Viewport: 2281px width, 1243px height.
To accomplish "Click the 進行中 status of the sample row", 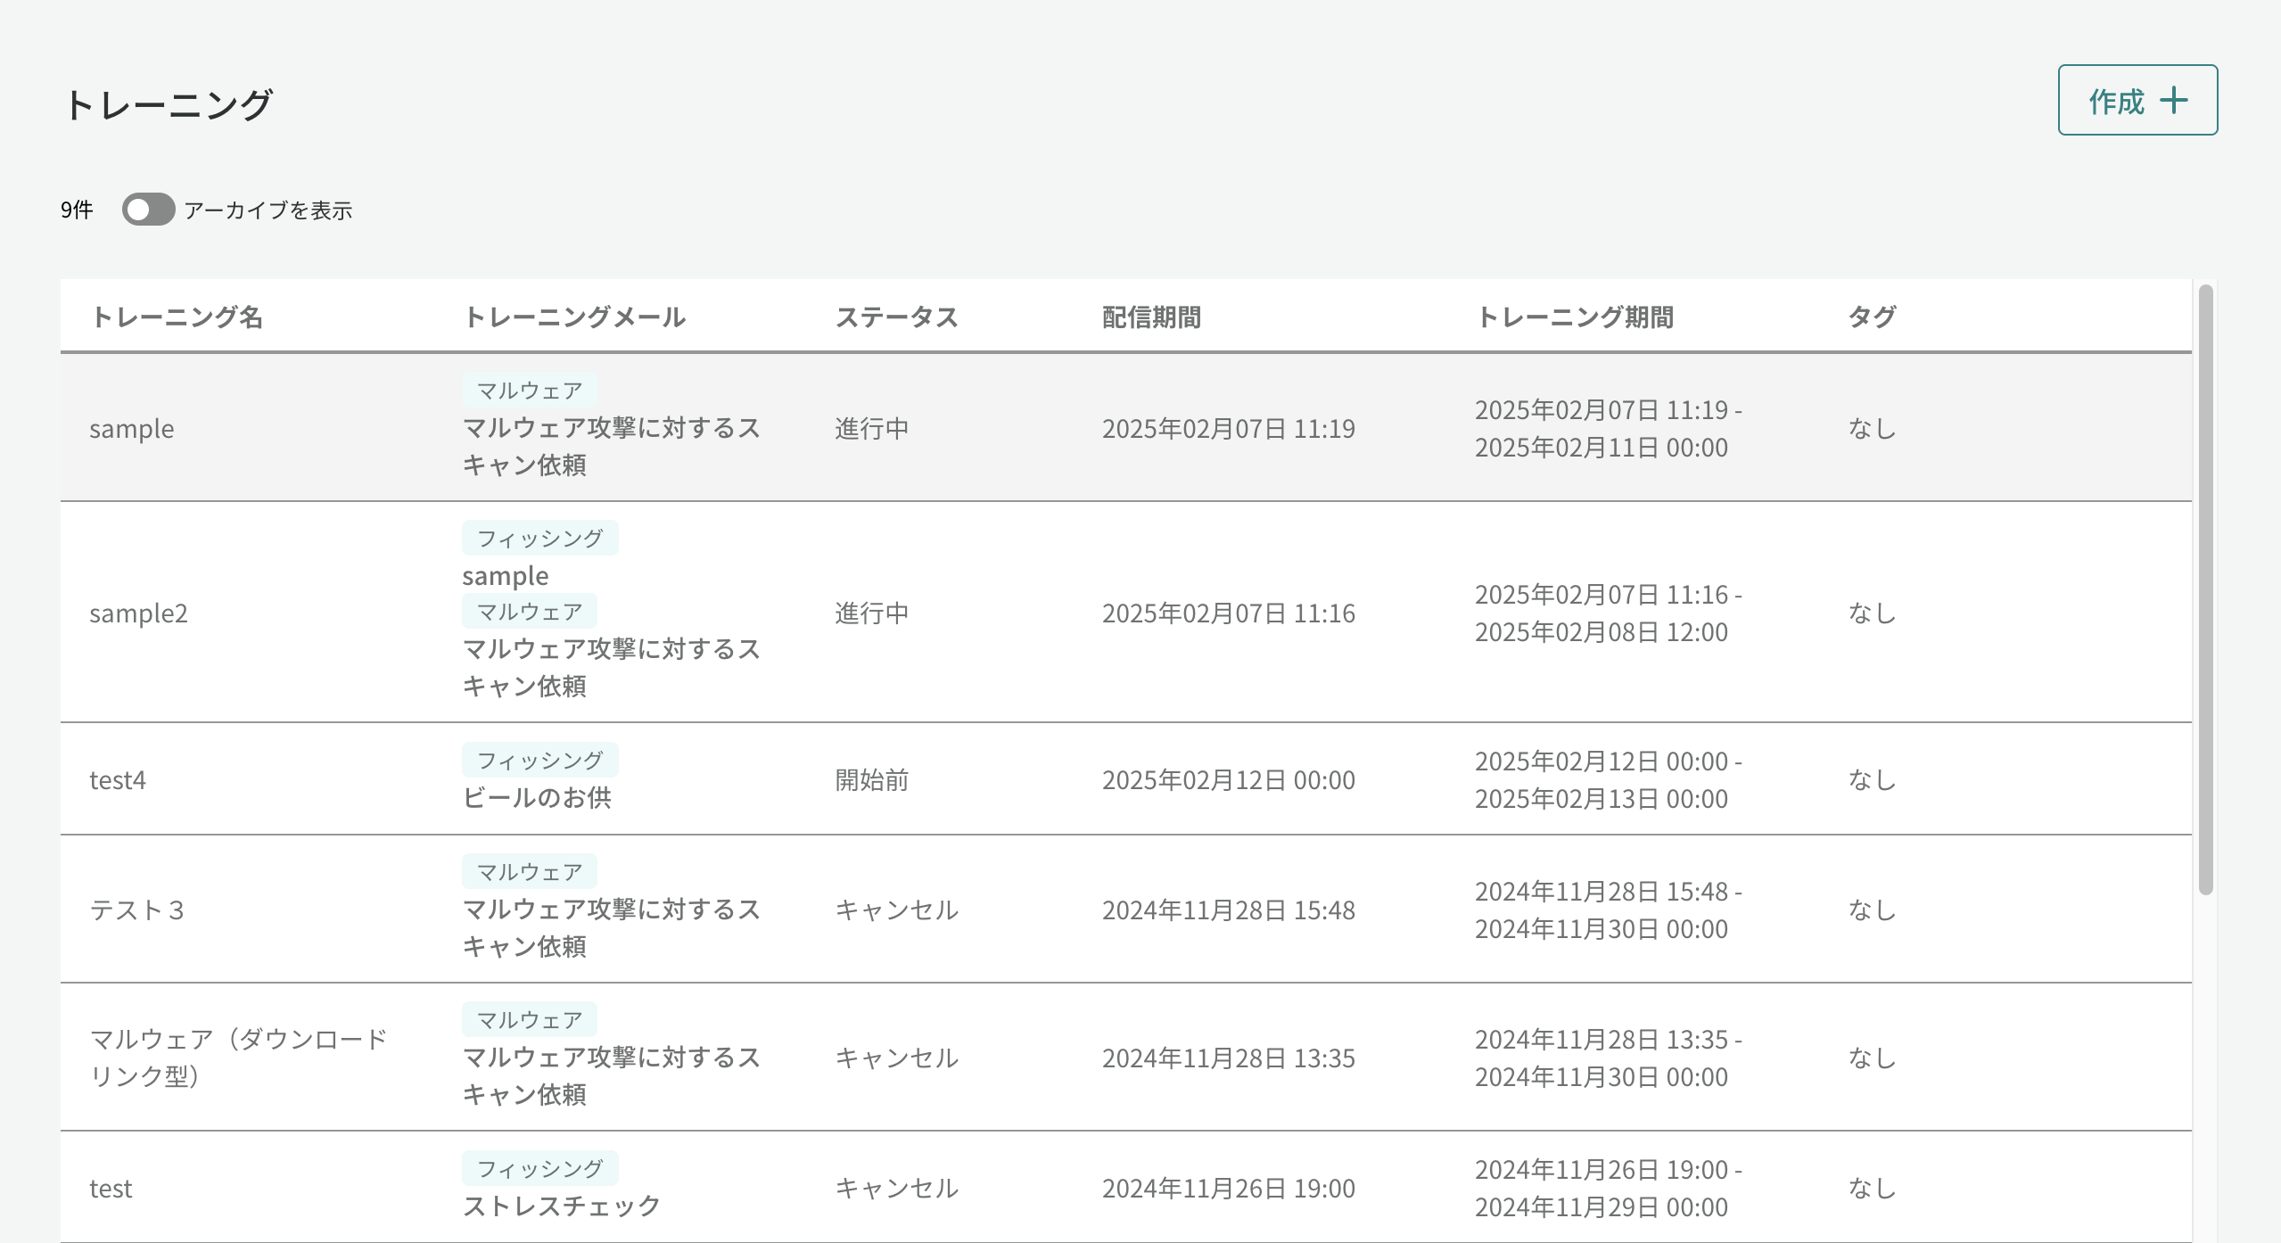I will [871, 429].
